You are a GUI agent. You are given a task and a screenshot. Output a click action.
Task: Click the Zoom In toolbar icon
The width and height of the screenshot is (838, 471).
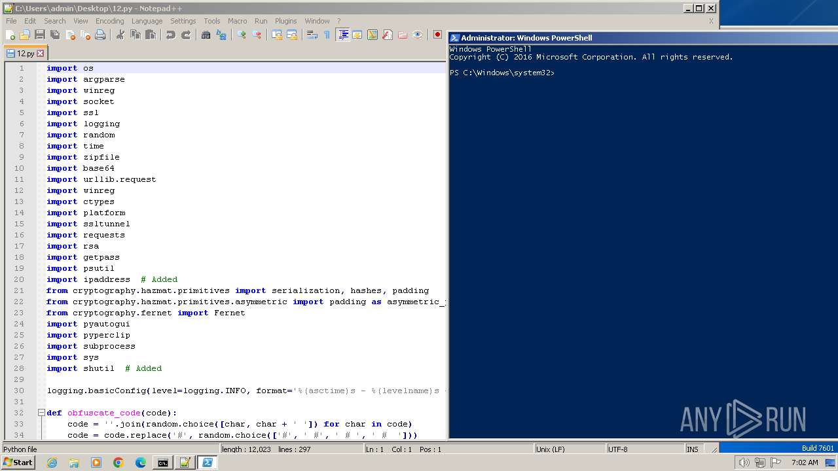pos(242,35)
